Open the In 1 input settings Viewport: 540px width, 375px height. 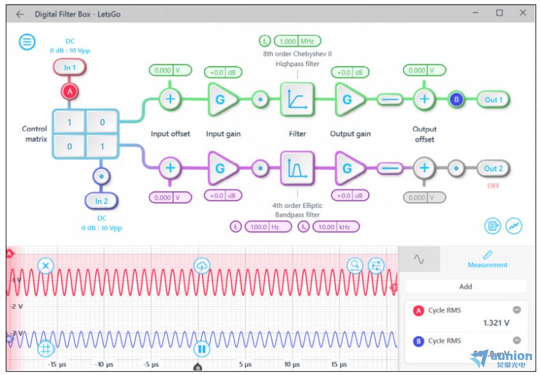point(69,67)
